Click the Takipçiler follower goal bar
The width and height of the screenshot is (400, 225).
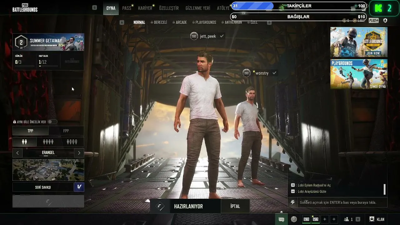point(299,6)
